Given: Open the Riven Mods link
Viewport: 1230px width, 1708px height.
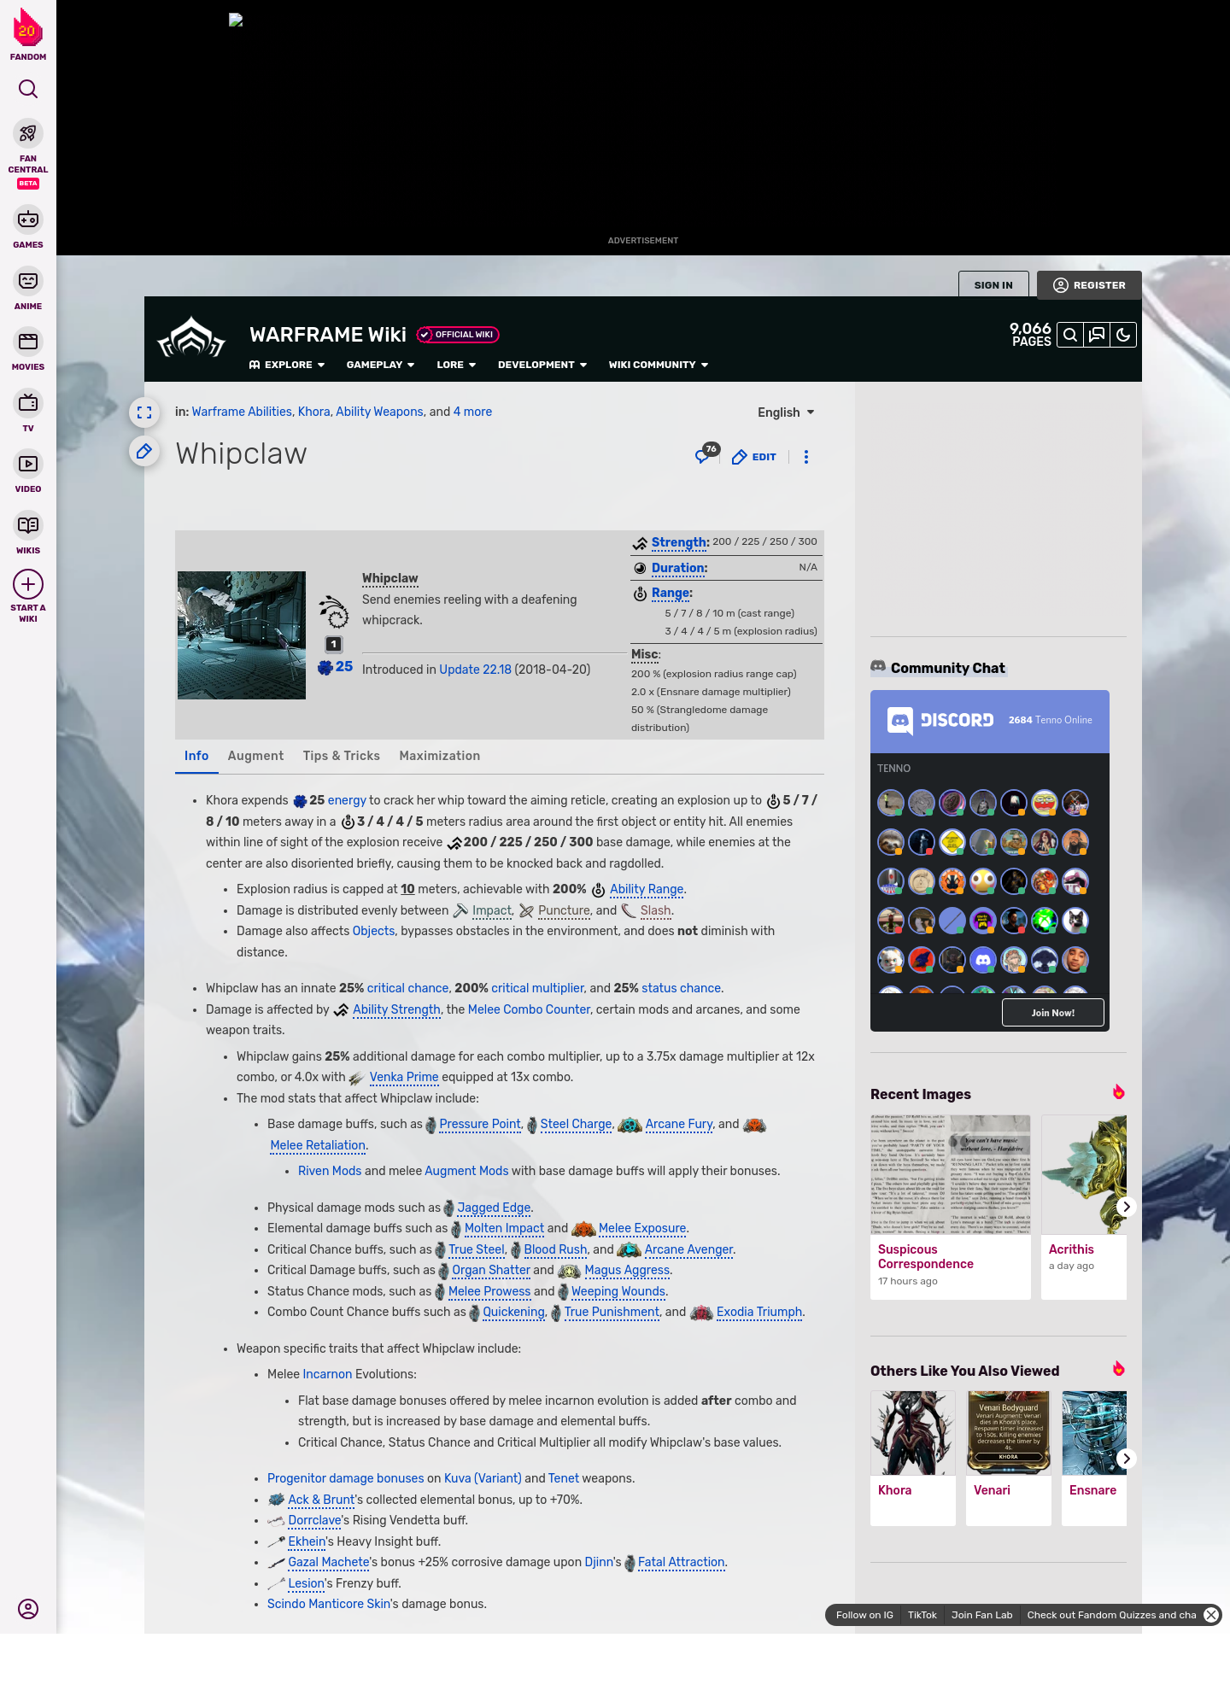Looking at the screenshot, I should coord(330,1171).
